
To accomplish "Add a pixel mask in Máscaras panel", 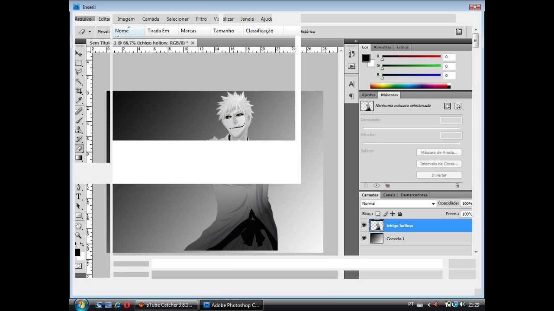I will click(x=448, y=106).
